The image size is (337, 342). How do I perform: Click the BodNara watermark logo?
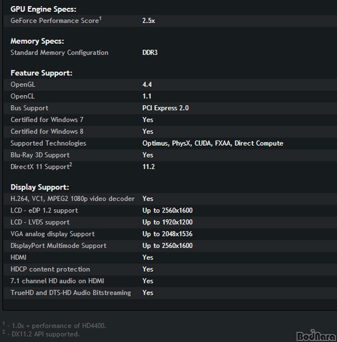pyautogui.click(x=316, y=335)
